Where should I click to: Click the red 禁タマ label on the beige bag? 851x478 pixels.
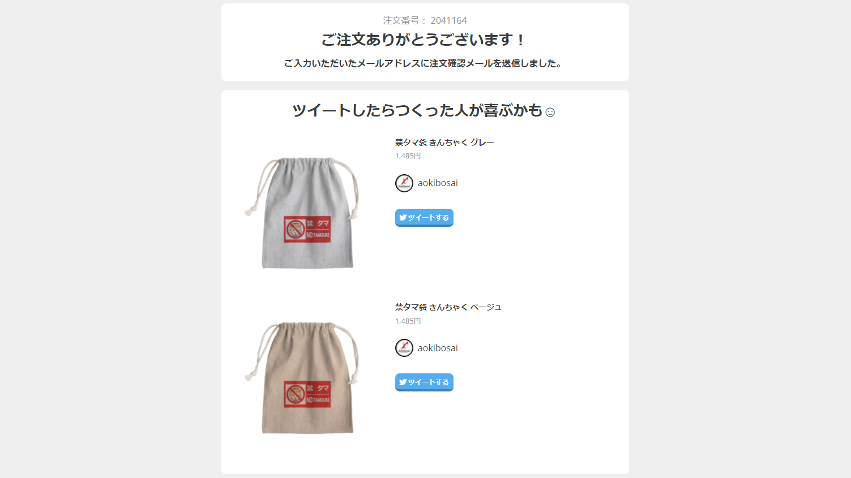coord(307,394)
